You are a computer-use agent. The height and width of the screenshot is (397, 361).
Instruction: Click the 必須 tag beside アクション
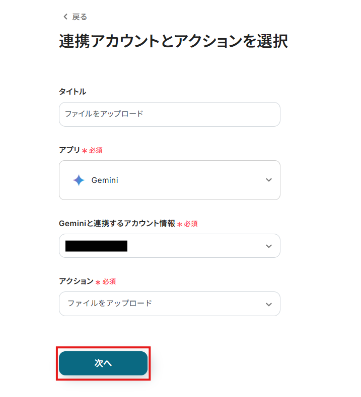point(109,282)
